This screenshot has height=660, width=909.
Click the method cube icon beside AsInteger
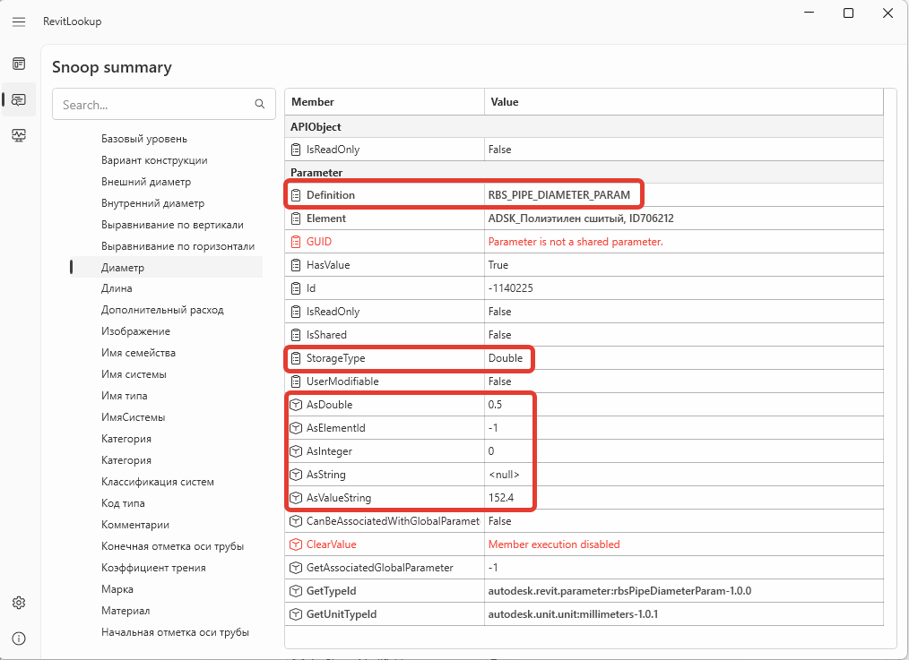(x=296, y=451)
